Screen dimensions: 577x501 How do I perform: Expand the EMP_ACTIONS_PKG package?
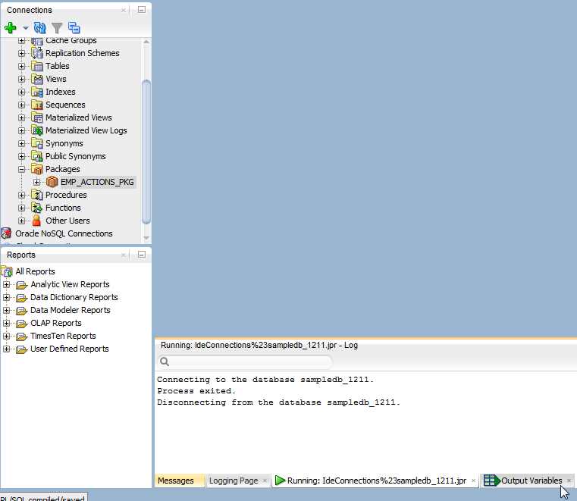37,182
